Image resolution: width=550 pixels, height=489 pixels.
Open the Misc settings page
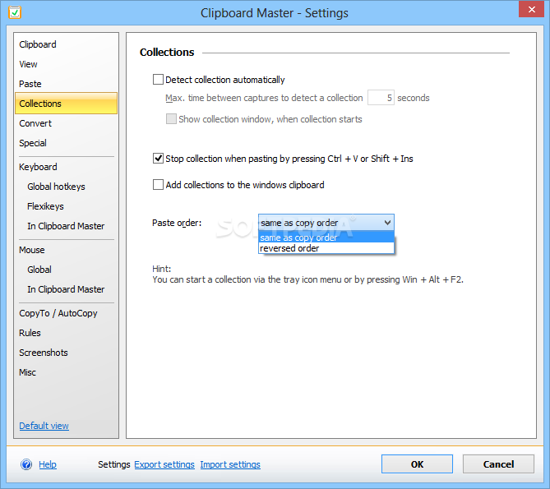coord(27,372)
